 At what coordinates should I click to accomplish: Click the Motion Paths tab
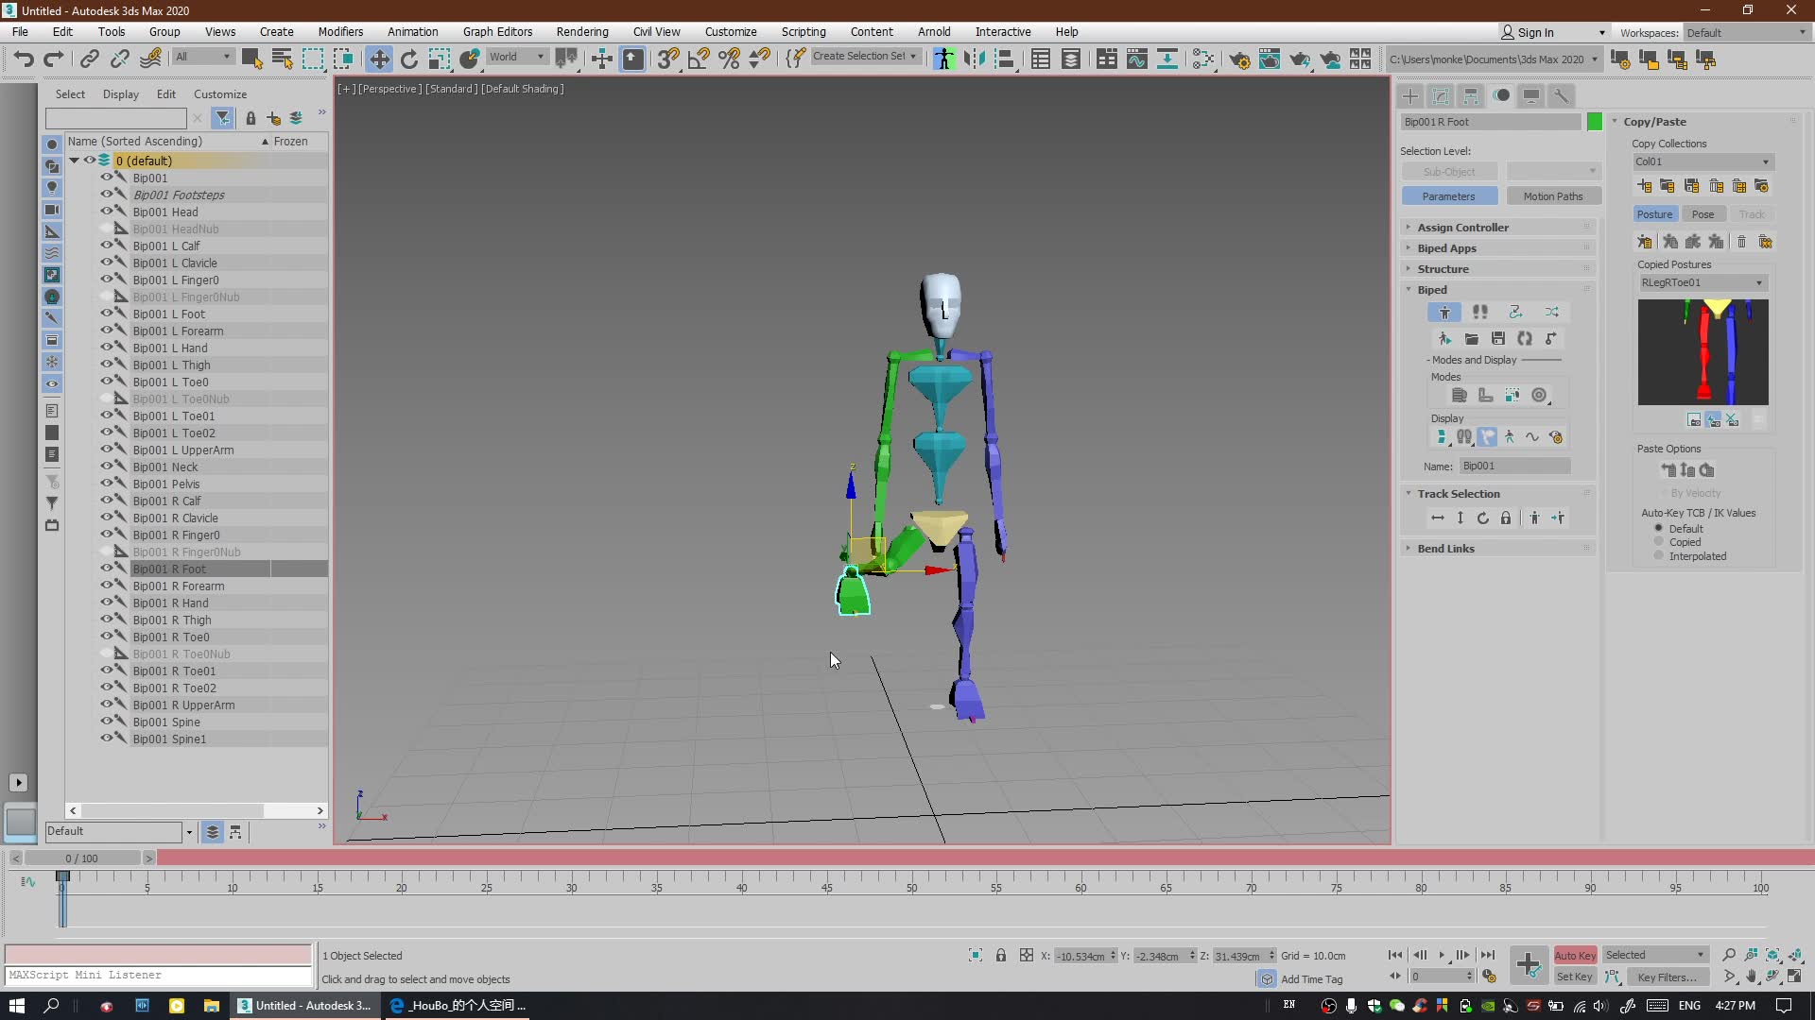[x=1549, y=196]
